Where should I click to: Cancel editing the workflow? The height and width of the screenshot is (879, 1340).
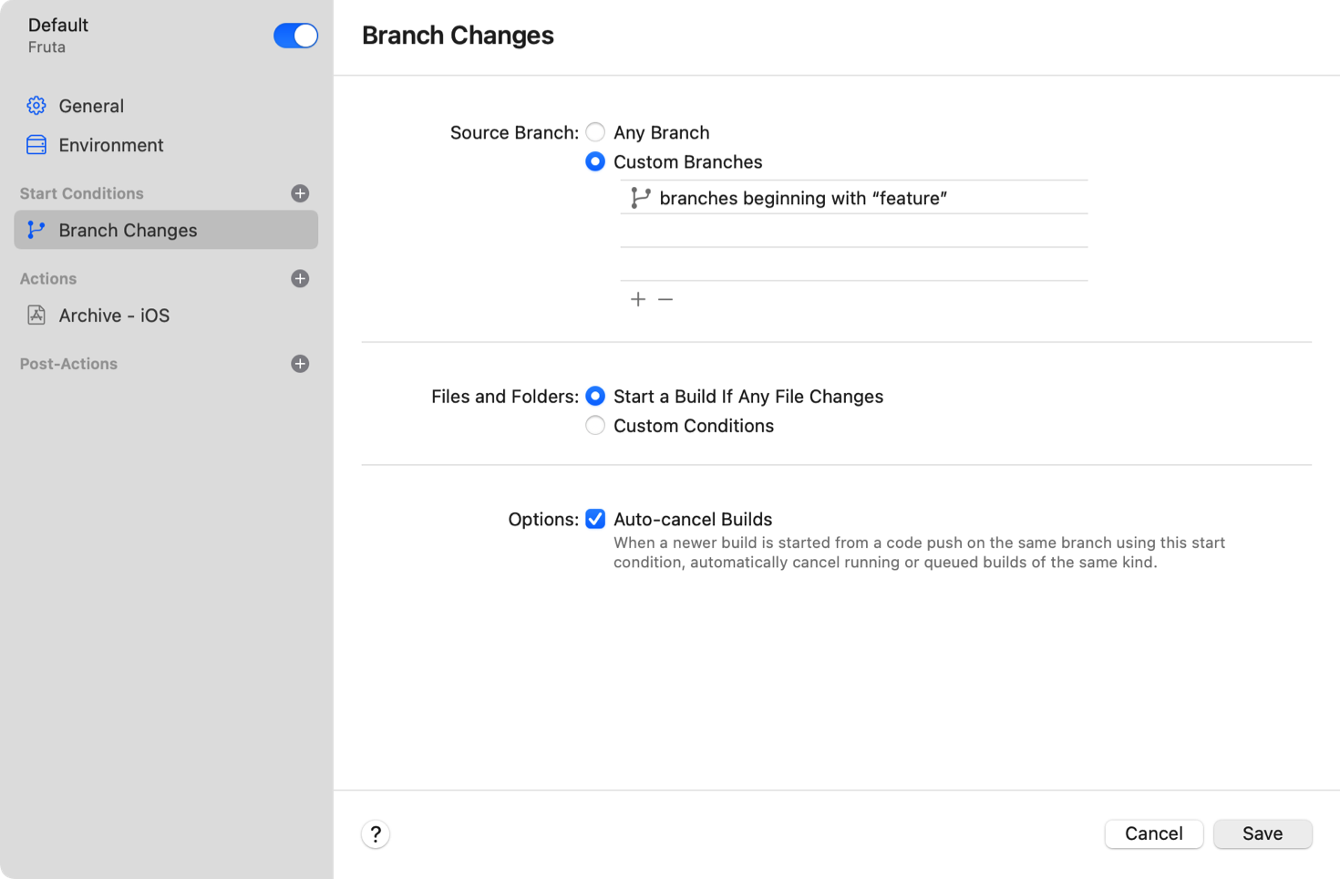(x=1153, y=833)
